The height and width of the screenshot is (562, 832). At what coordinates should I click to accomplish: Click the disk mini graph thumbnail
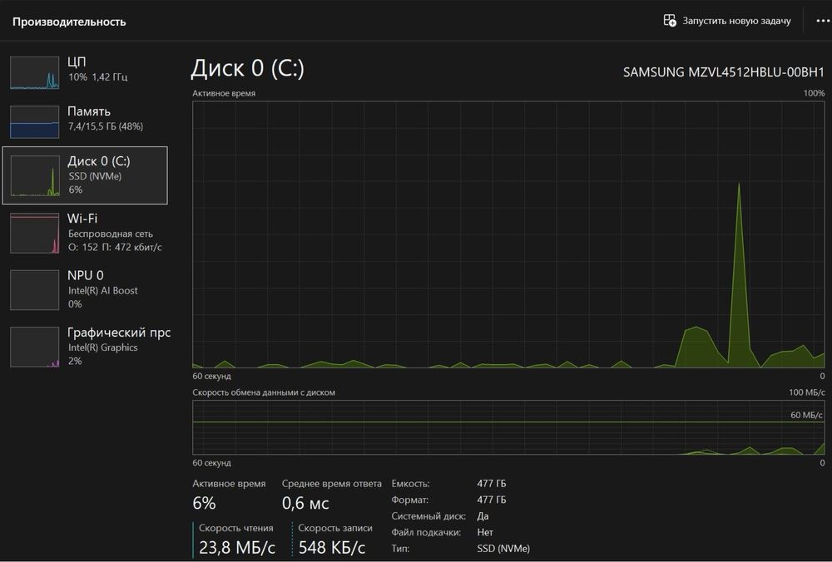pyautogui.click(x=35, y=175)
